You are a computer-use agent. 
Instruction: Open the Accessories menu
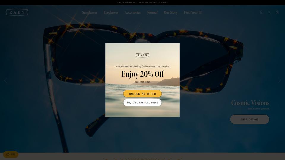coord(133,12)
